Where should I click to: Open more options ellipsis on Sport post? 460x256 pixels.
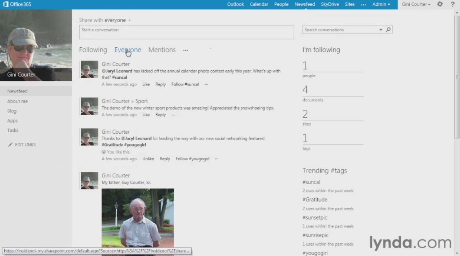coord(173,115)
